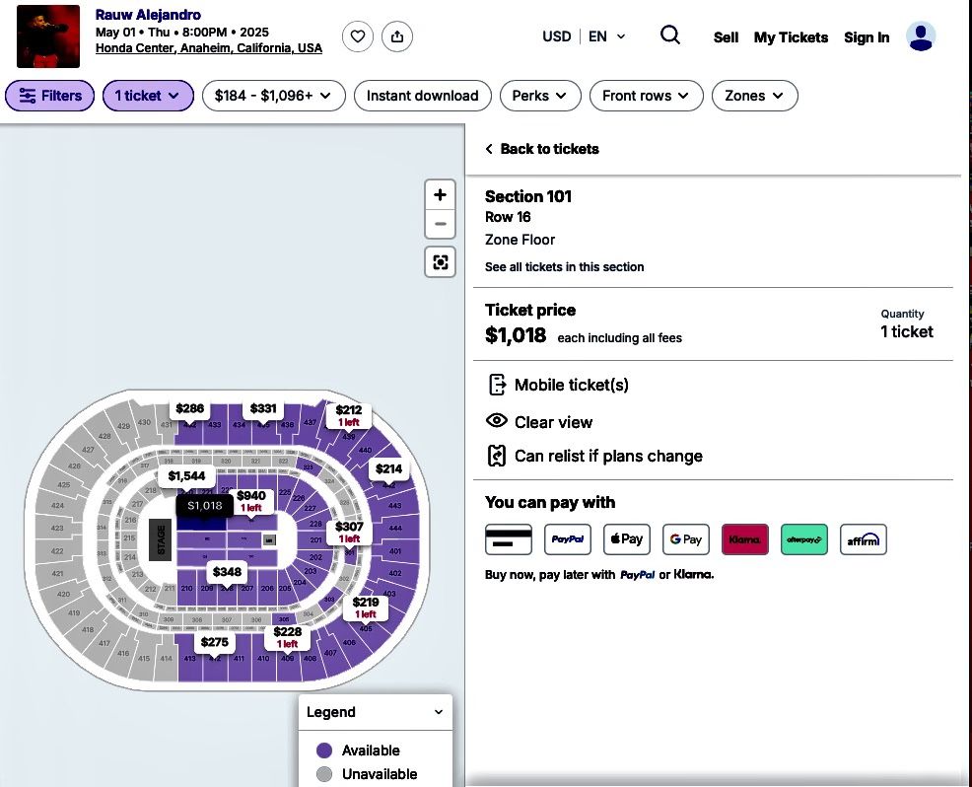Click the Rauw Alejandro event thumbnail

coord(48,36)
